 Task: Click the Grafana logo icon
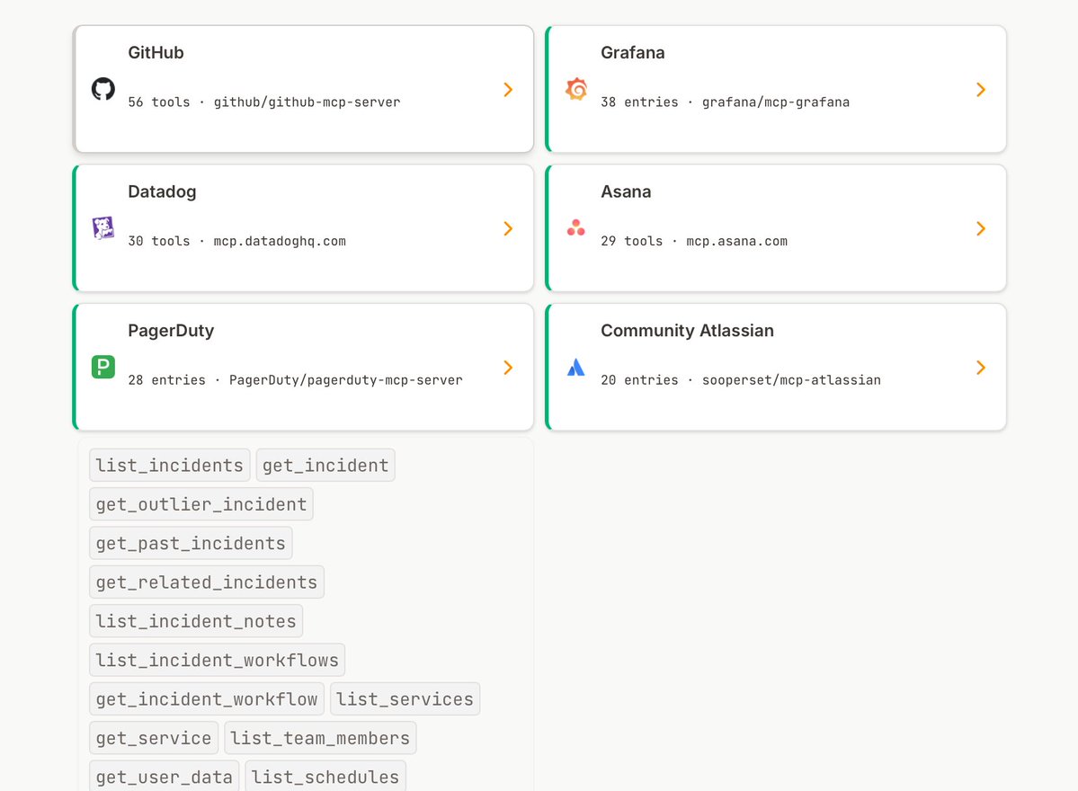576,89
